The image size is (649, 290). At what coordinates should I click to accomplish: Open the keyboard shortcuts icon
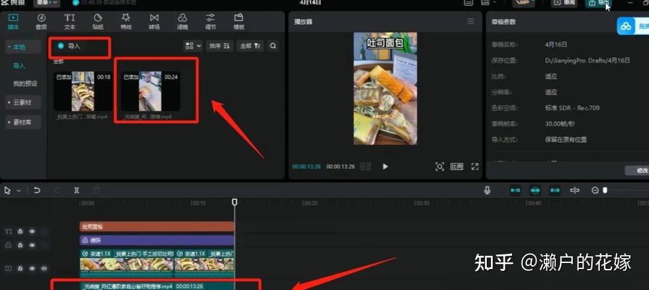468,3
